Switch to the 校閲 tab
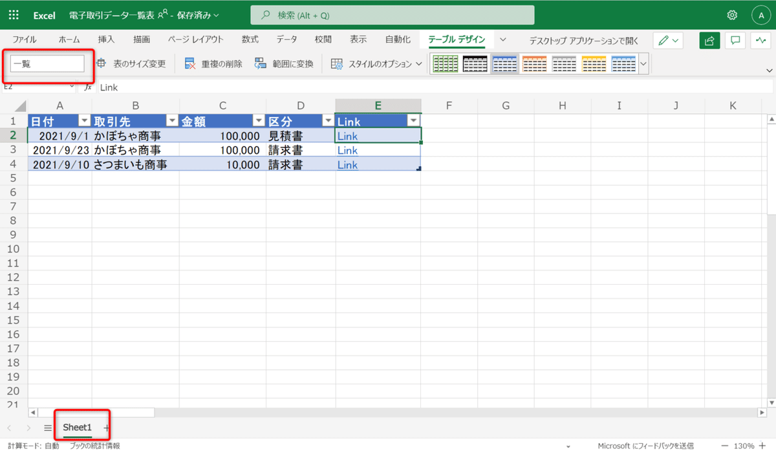Viewport: 776px width, 451px height. point(323,39)
